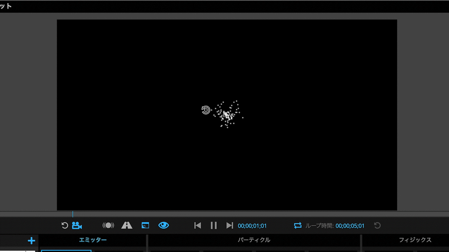Enable loop playback
This screenshot has height=252, width=449.
pos(297,225)
